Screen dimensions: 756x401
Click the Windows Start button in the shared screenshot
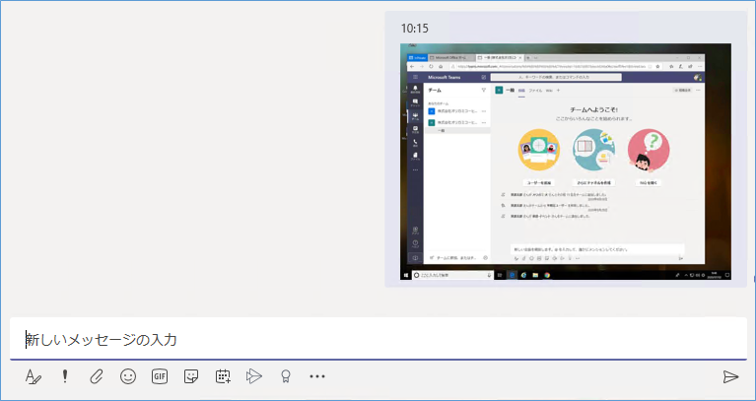pyautogui.click(x=405, y=274)
